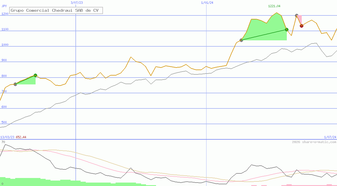The height and width of the screenshot is (186, 337).
Task: Open the share-o-matic.com watermark link
Action: pos(314,142)
